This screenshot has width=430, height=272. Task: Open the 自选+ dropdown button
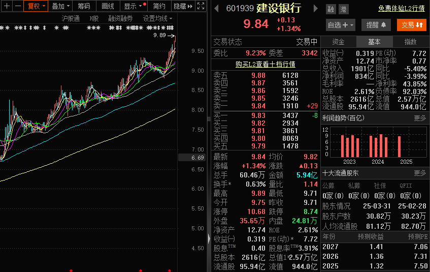[340, 25]
